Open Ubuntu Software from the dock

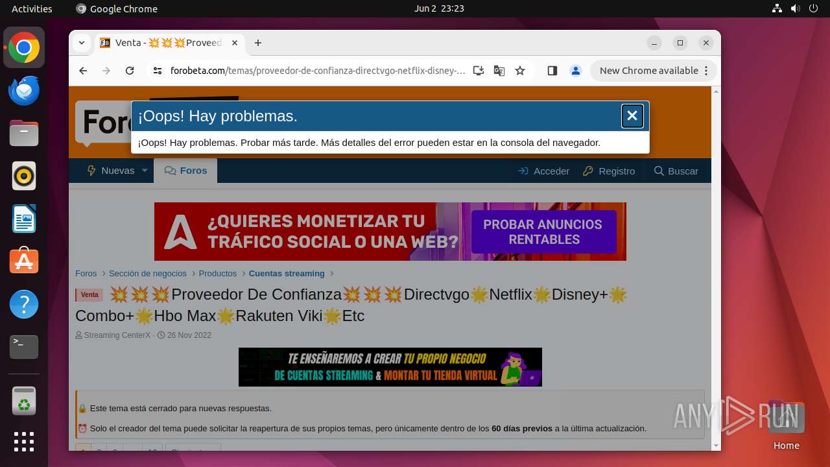click(24, 261)
